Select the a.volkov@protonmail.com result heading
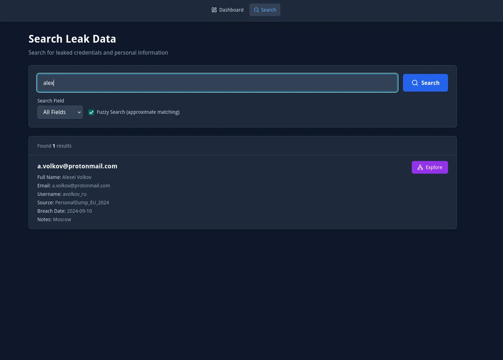This screenshot has width=503, height=360. point(77,166)
